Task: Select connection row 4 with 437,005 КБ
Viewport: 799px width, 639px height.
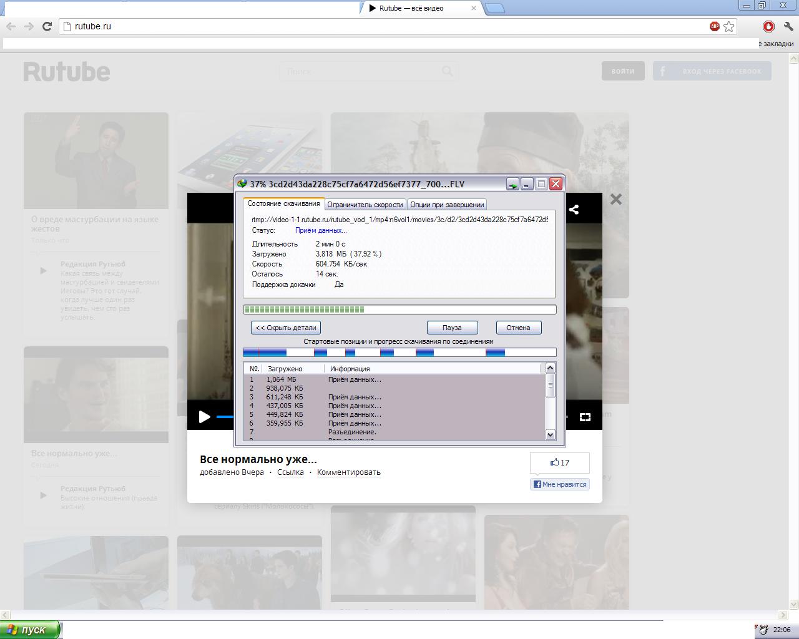Action: (x=395, y=406)
